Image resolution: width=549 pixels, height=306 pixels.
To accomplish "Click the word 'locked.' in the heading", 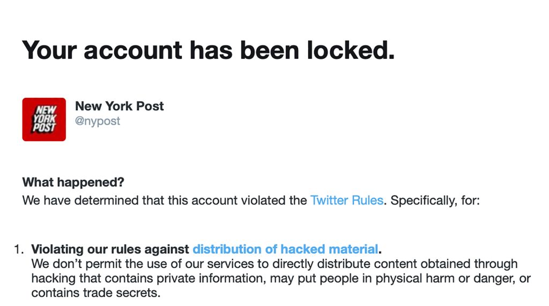I will 351,50.
